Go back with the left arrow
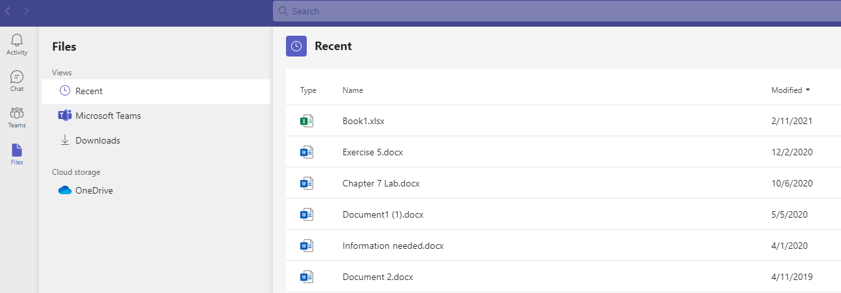The height and width of the screenshot is (293, 841). [x=8, y=10]
